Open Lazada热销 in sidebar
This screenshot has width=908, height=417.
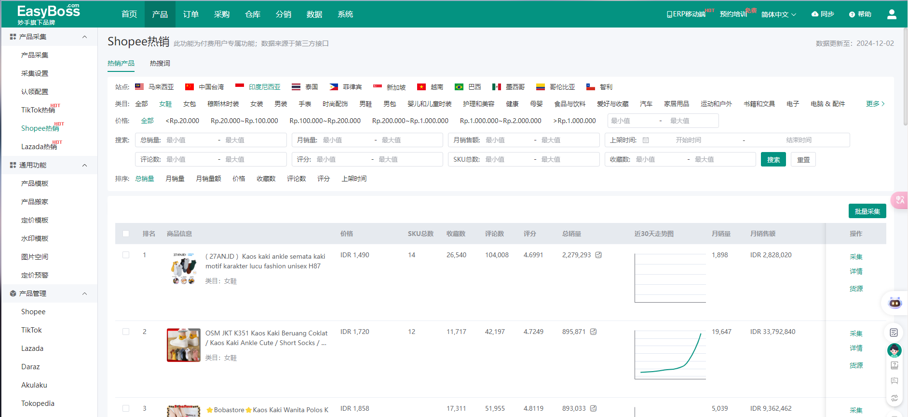tap(39, 147)
